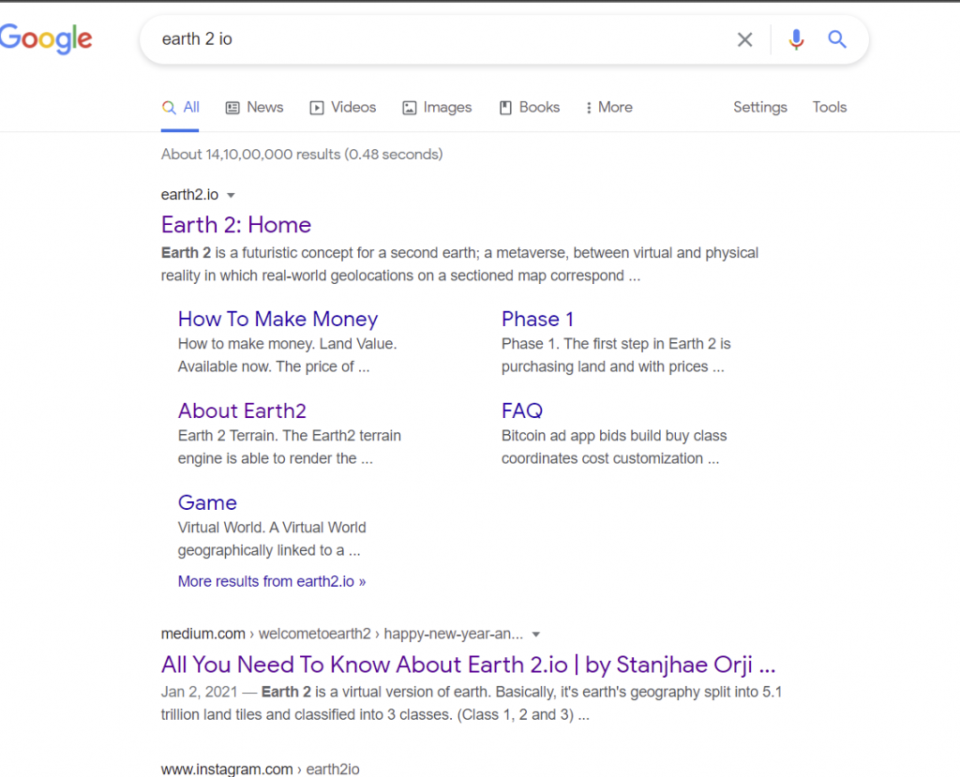
Task: Switch to the Videos tab
Action: click(343, 107)
